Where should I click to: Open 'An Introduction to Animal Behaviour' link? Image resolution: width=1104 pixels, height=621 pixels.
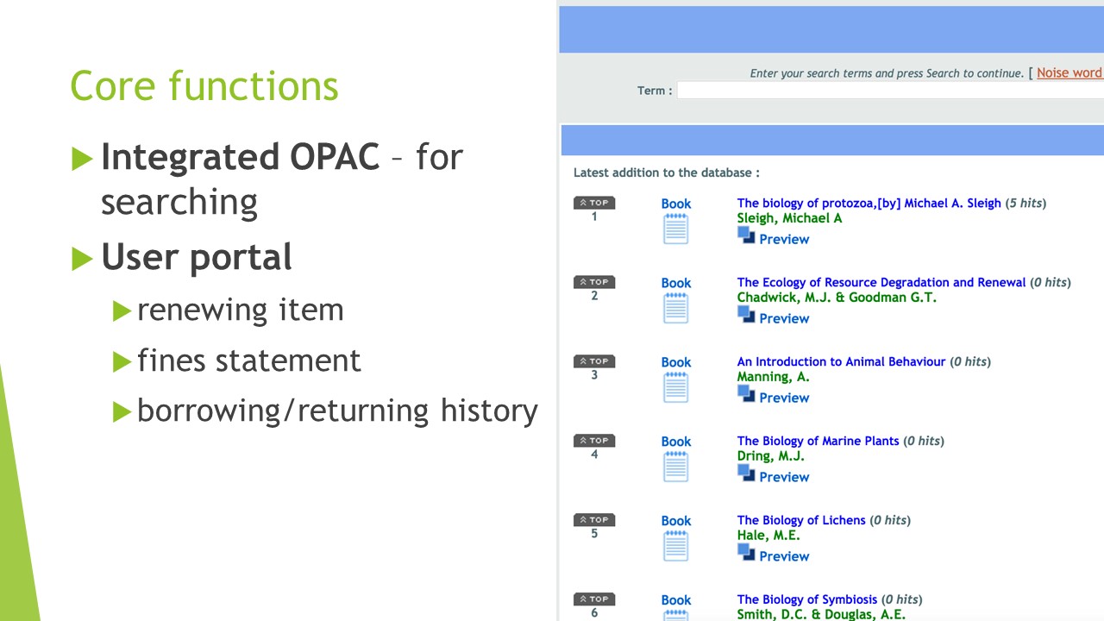(x=841, y=362)
